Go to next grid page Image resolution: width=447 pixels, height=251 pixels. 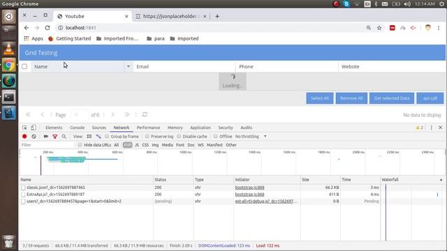pyautogui.click(x=113, y=114)
